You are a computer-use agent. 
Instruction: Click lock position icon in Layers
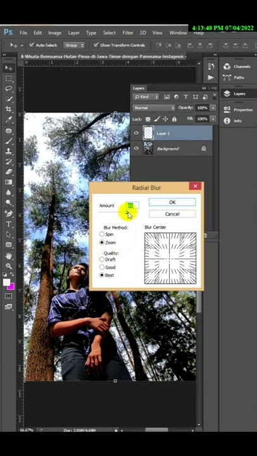point(165,119)
